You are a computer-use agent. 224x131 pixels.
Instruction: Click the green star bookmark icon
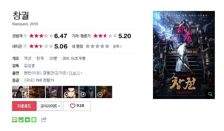tap(28, 120)
